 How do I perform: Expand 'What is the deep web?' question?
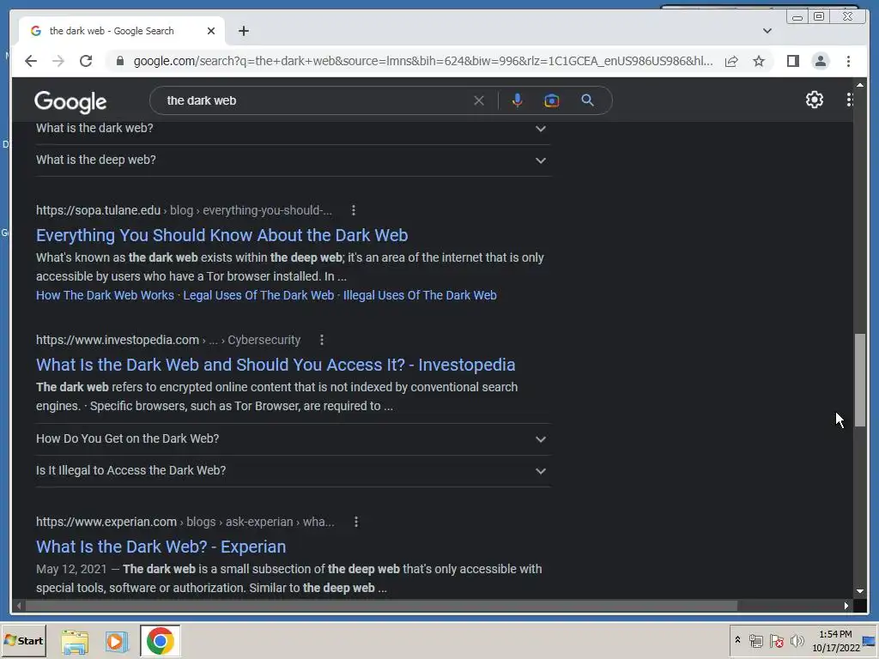tap(293, 160)
